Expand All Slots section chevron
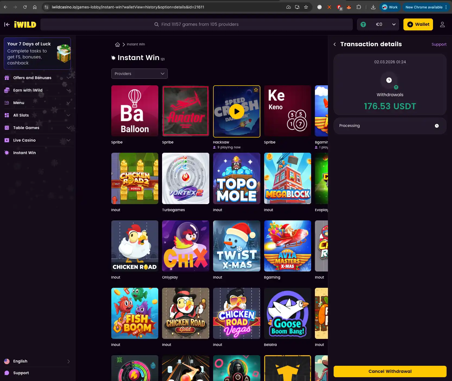452x381 pixels. tap(68, 115)
